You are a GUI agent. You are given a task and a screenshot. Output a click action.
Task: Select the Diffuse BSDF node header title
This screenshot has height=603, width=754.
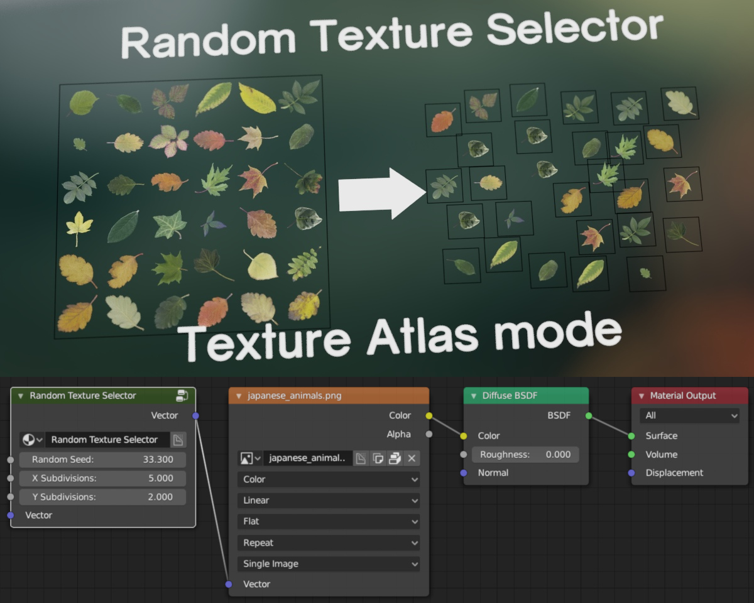[510, 396]
